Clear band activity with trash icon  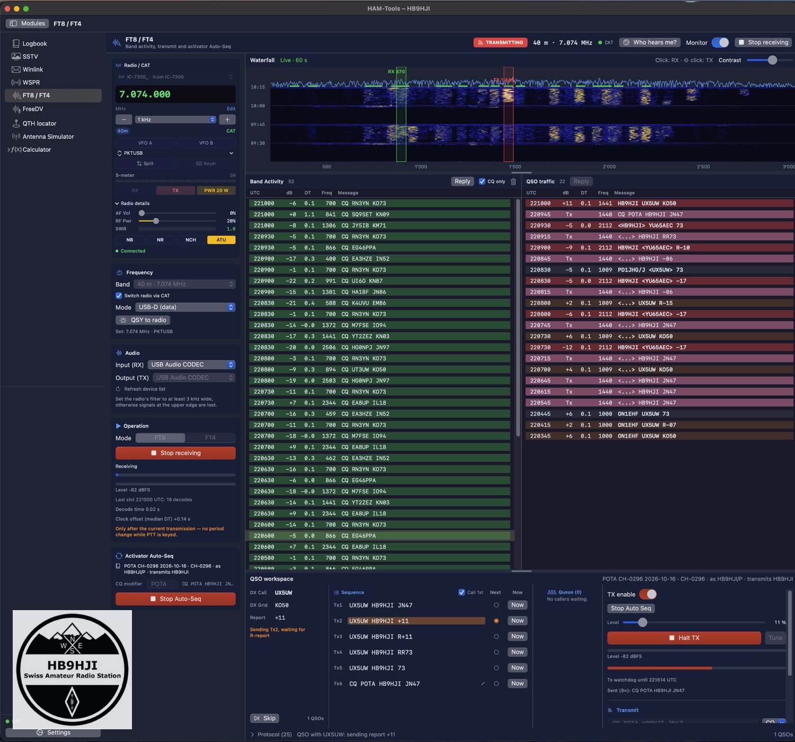tap(513, 182)
